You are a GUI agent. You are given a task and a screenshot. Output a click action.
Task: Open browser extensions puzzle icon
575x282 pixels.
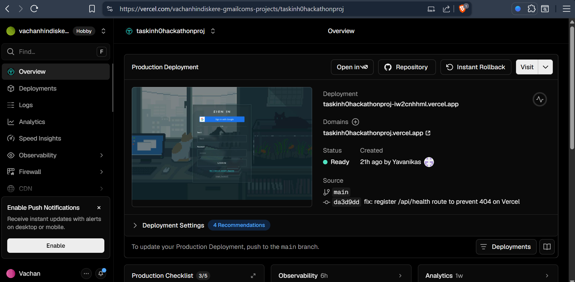coord(531,9)
